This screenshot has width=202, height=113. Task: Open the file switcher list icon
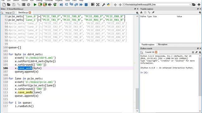coord(24,5)
